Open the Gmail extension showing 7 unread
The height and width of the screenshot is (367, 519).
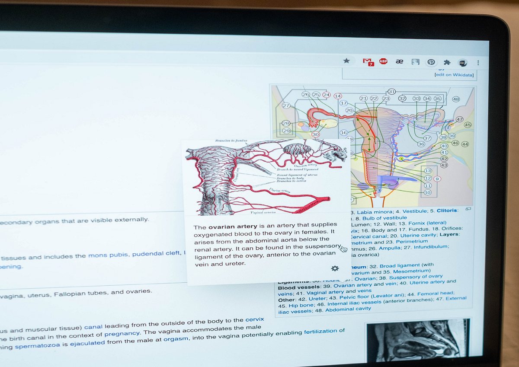point(368,61)
